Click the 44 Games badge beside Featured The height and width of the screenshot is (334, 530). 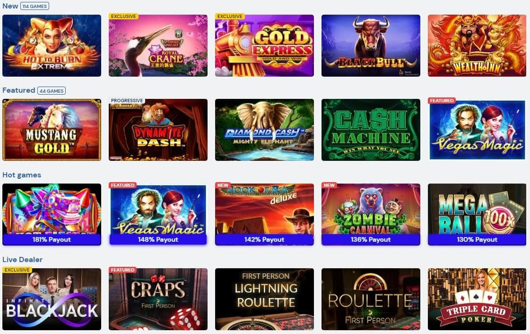pyautogui.click(x=52, y=91)
